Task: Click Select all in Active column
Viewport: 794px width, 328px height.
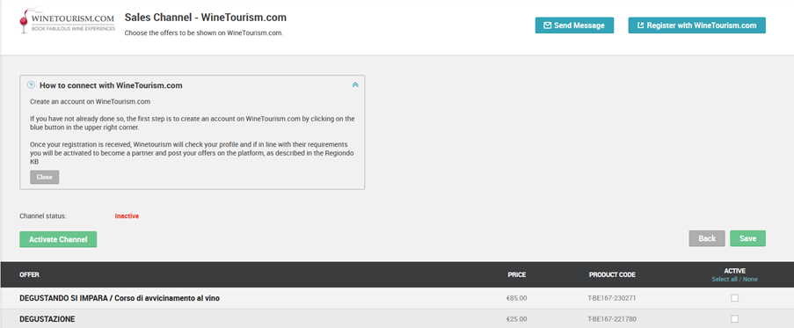Action: (x=724, y=280)
